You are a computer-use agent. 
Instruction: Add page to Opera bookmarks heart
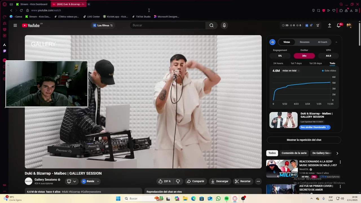tap(334, 10)
